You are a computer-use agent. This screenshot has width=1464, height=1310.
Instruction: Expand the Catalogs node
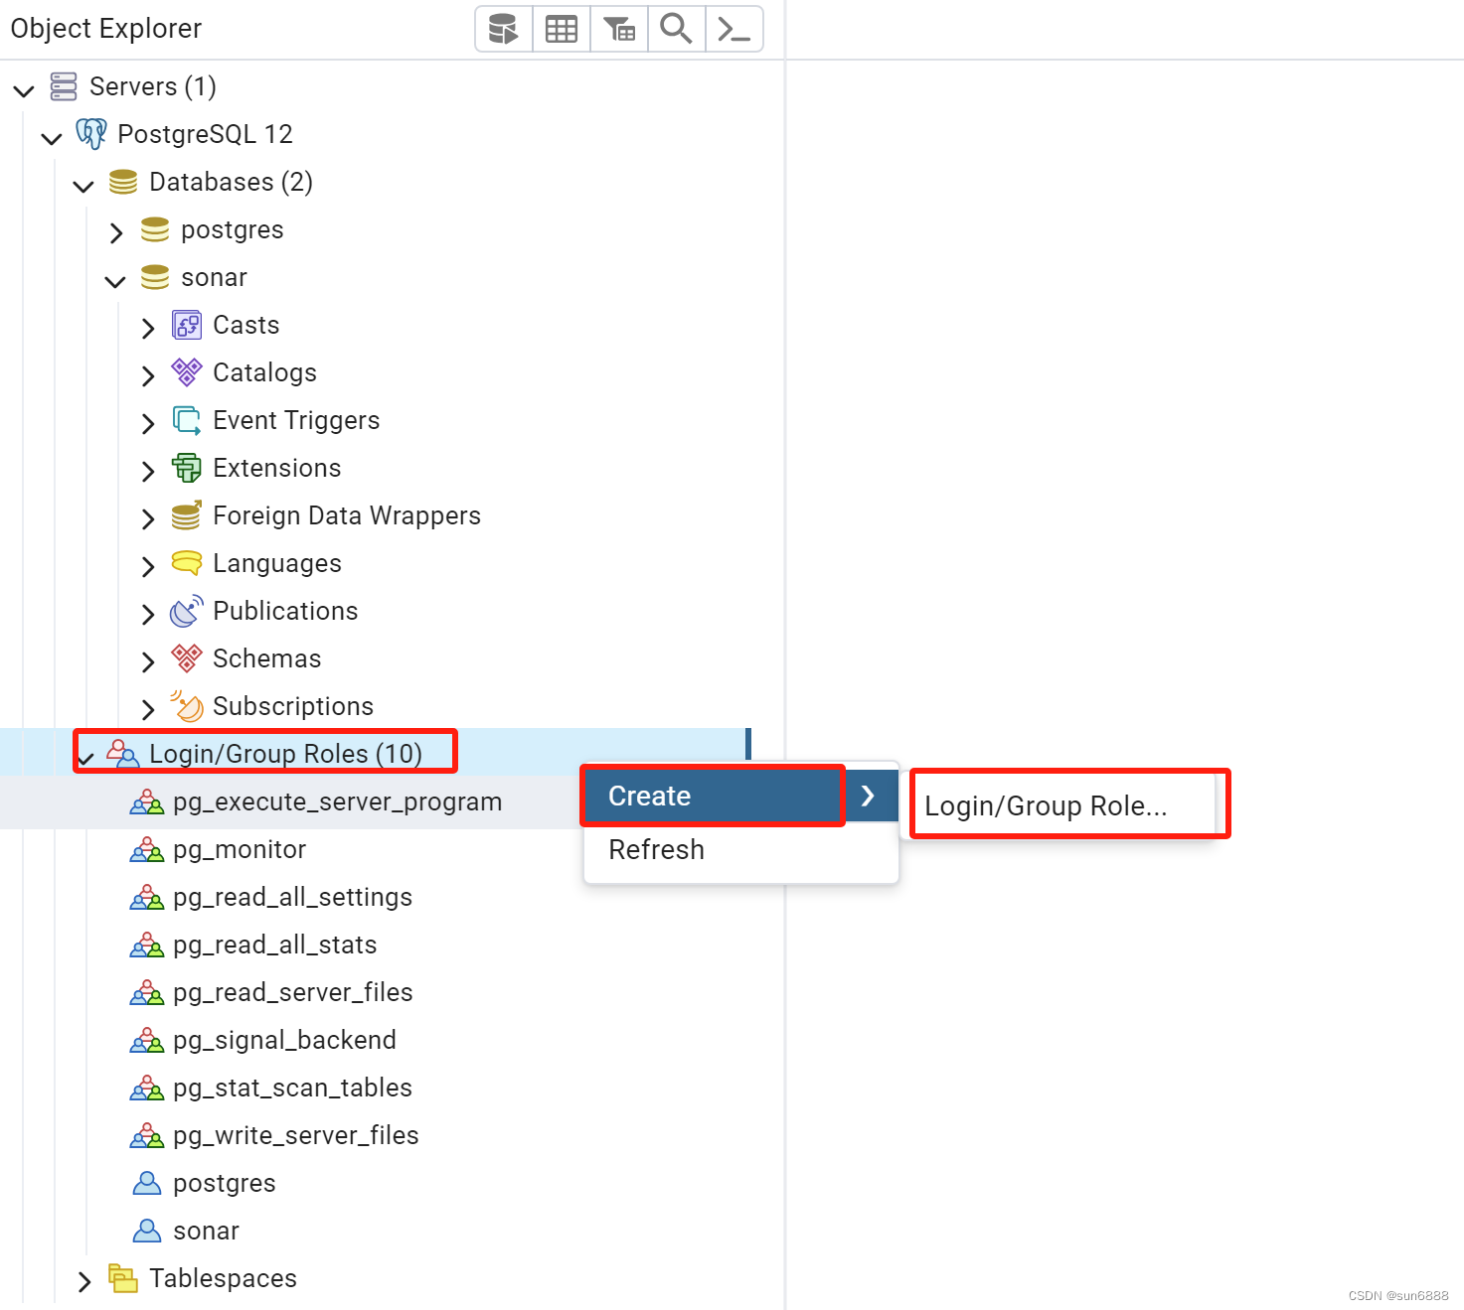pos(148,375)
